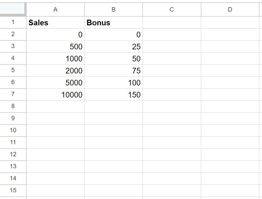This screenshot has height=199, width=262.
Task: Click column header A
Action: point(55,9)
